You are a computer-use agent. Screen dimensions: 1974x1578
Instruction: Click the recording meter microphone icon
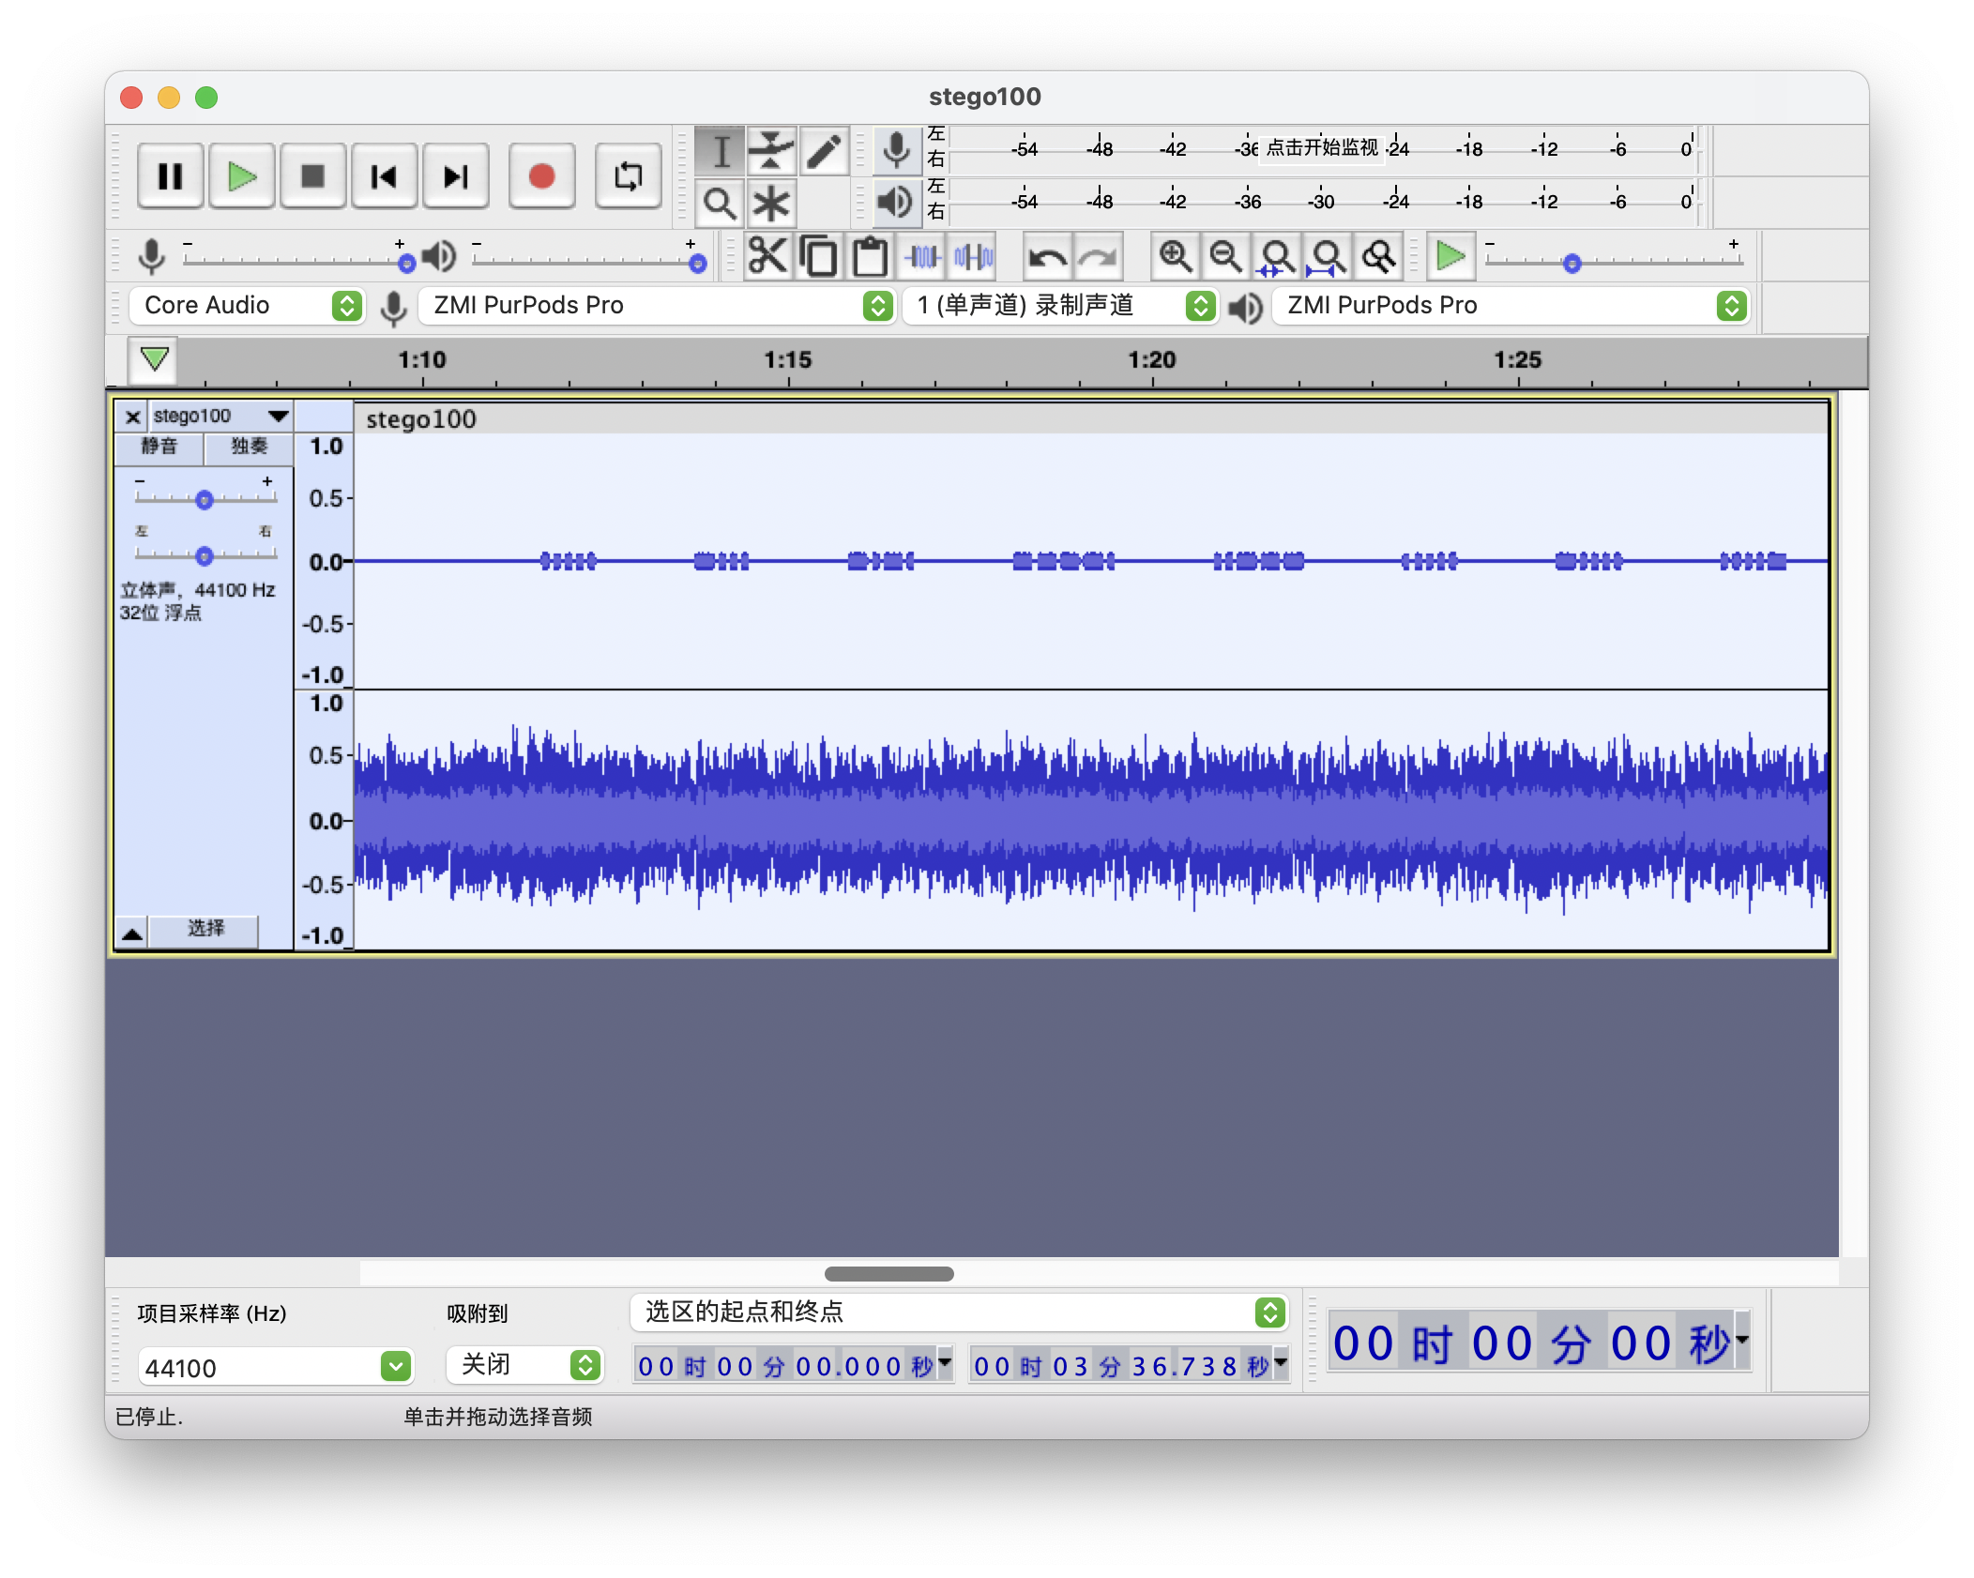point(896,150)
